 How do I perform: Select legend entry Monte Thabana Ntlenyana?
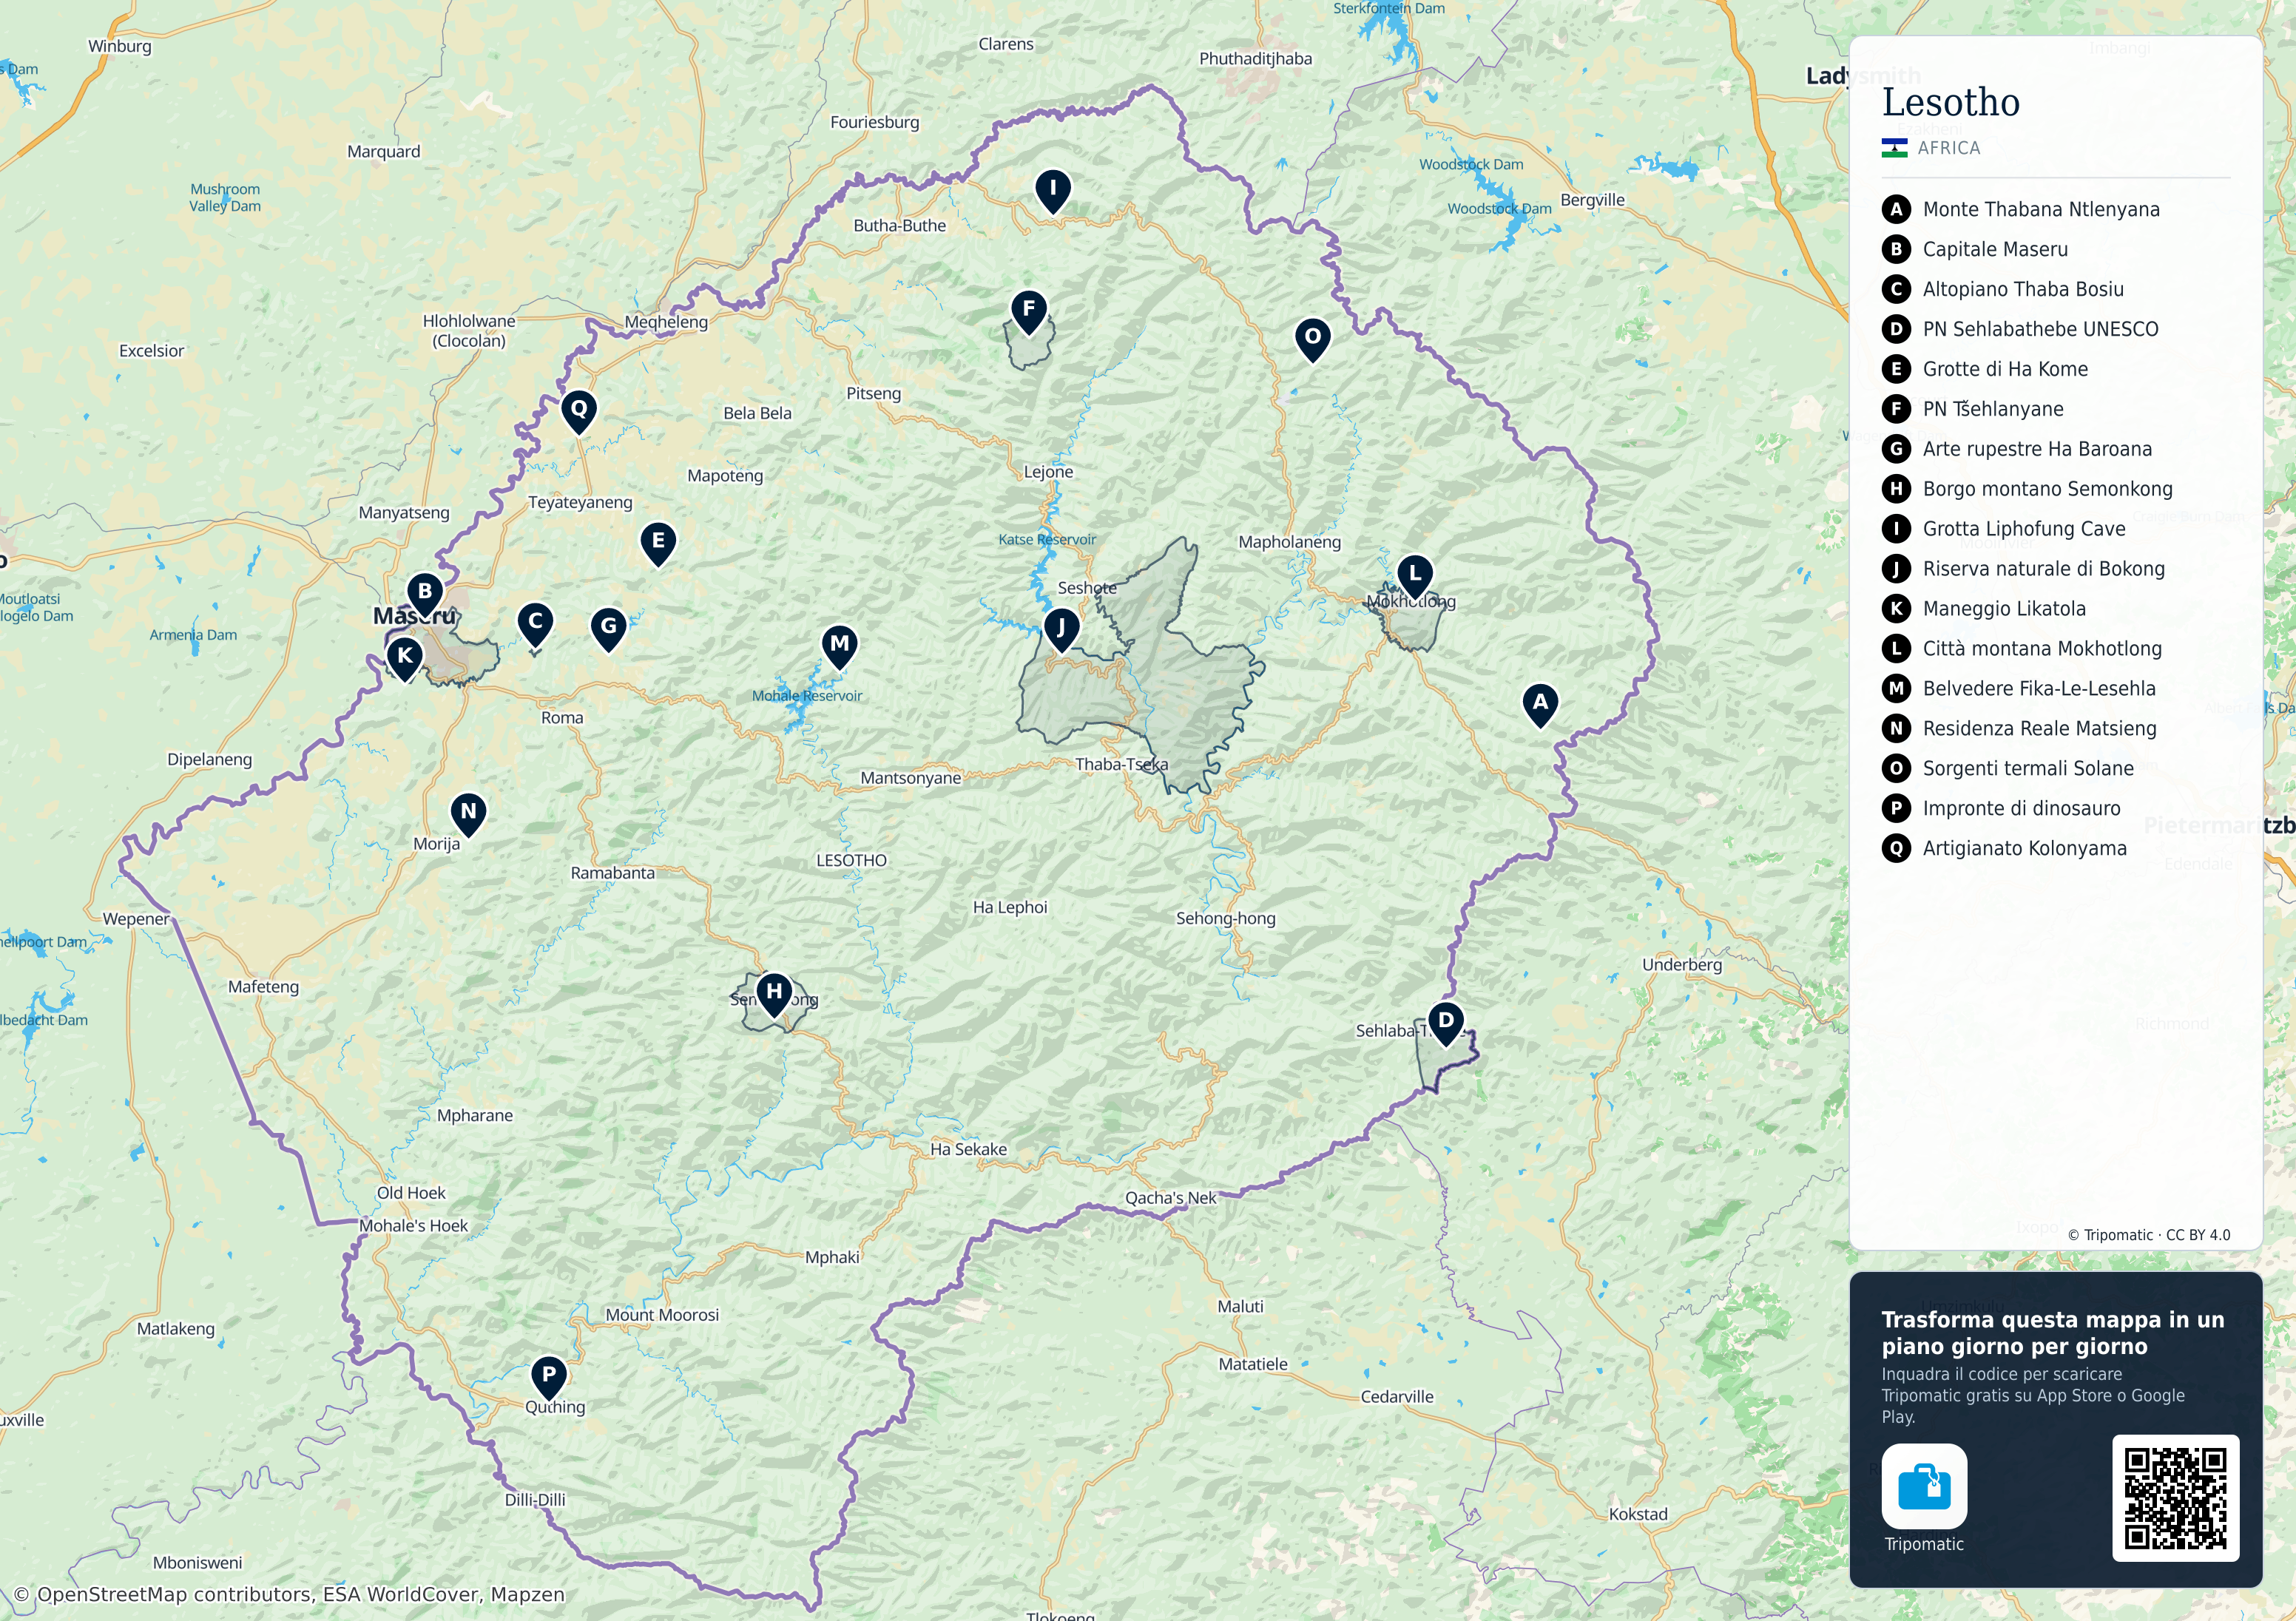pyautogui.click(x=2021, y=209)
